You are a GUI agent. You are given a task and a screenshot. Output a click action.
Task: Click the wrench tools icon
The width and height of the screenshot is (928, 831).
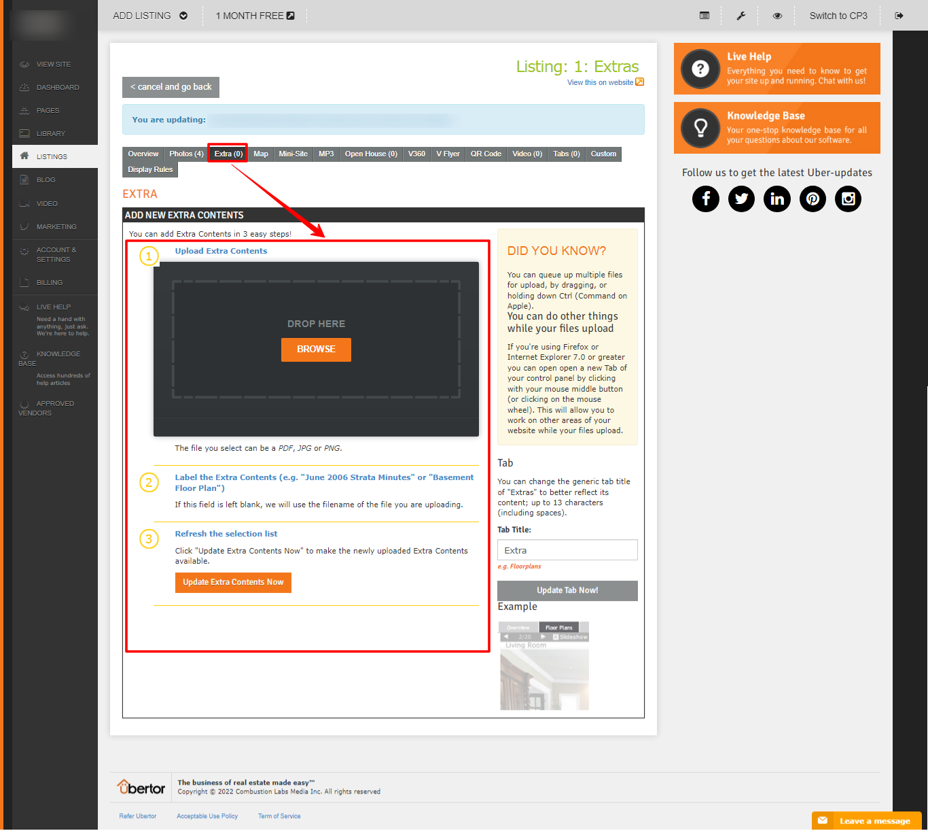click(741, 16)
